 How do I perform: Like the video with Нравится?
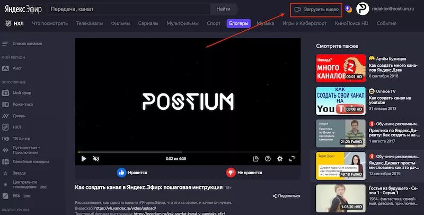132,173
